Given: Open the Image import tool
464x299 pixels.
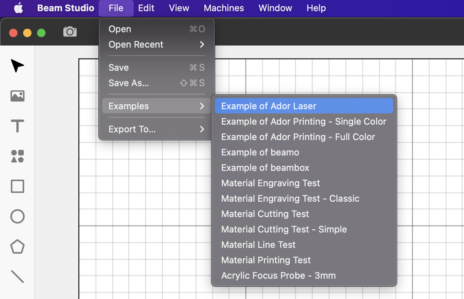Looking at the screenshot, I should (17, 96).
